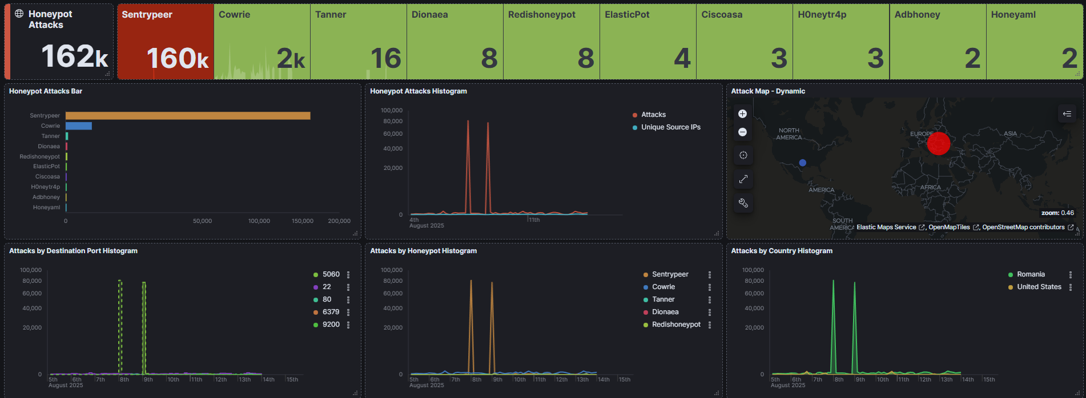Fit the attack map to data bounds
Image resolution: width=1086 pixels, height=398 pixels.
[x=743, y=155]
